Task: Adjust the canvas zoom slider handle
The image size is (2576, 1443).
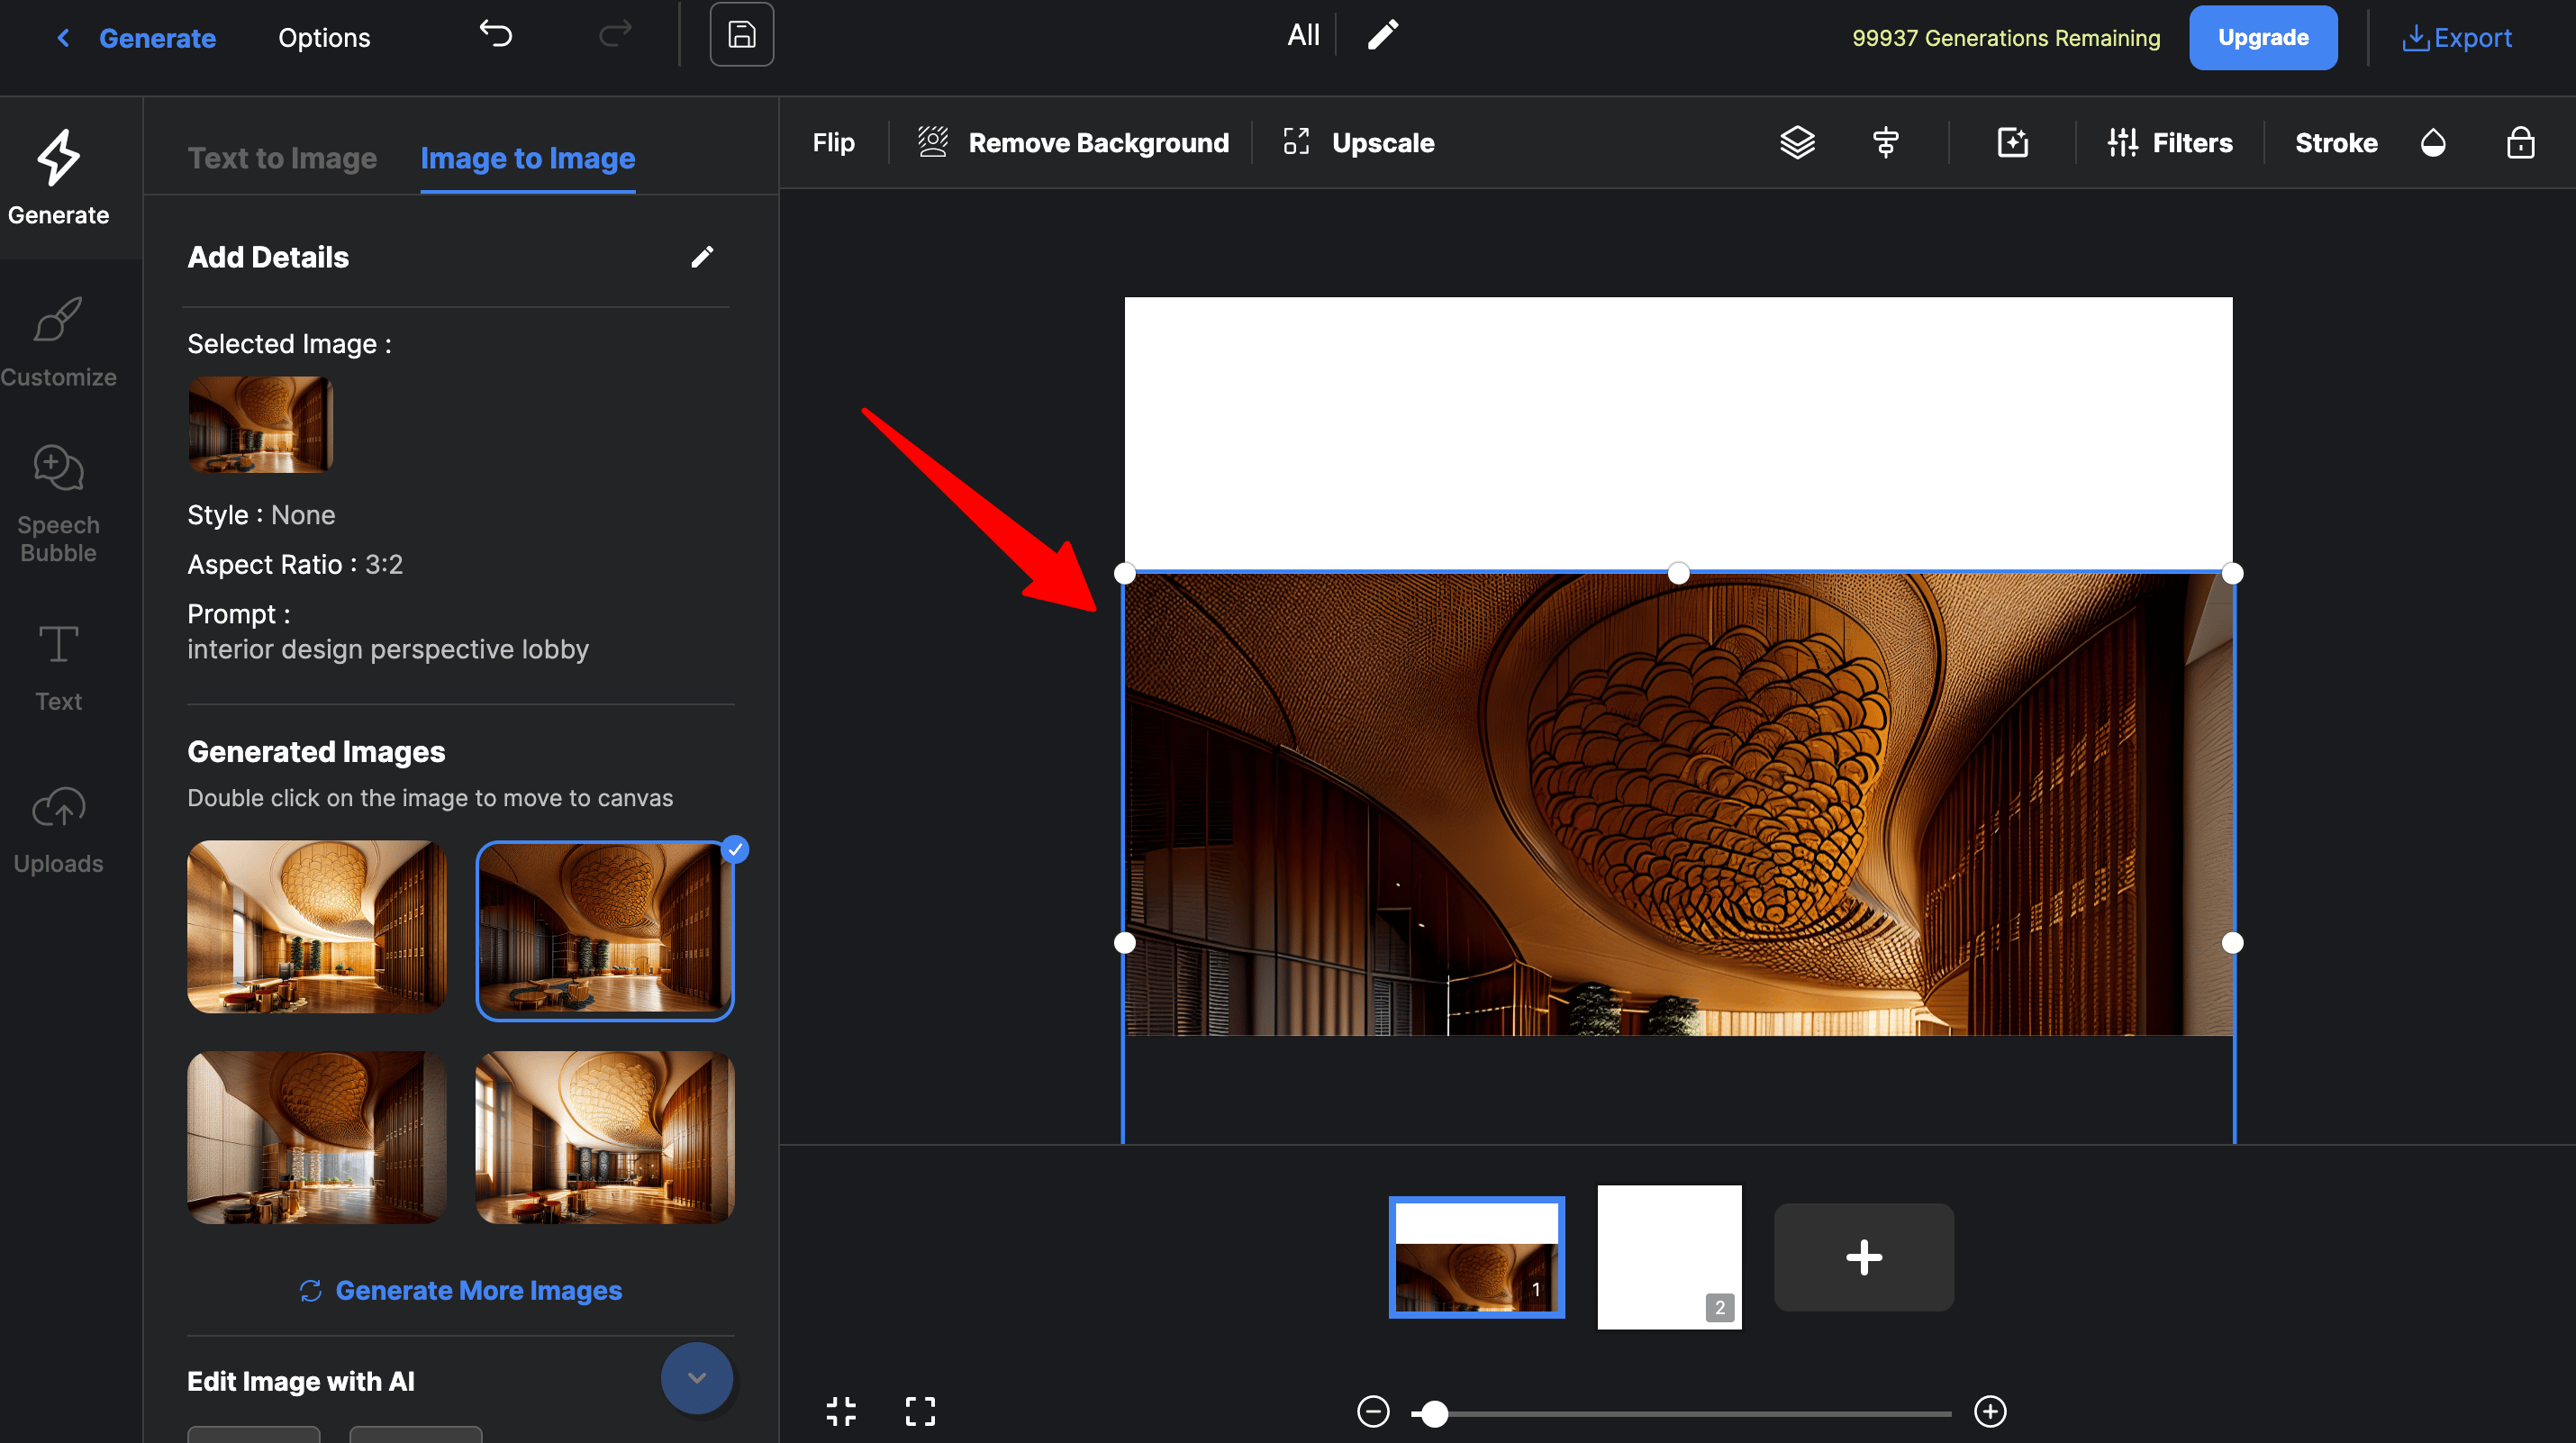Action: 1434,1413
